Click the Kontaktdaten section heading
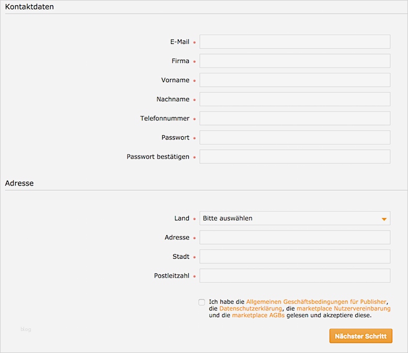 point(29,7)
